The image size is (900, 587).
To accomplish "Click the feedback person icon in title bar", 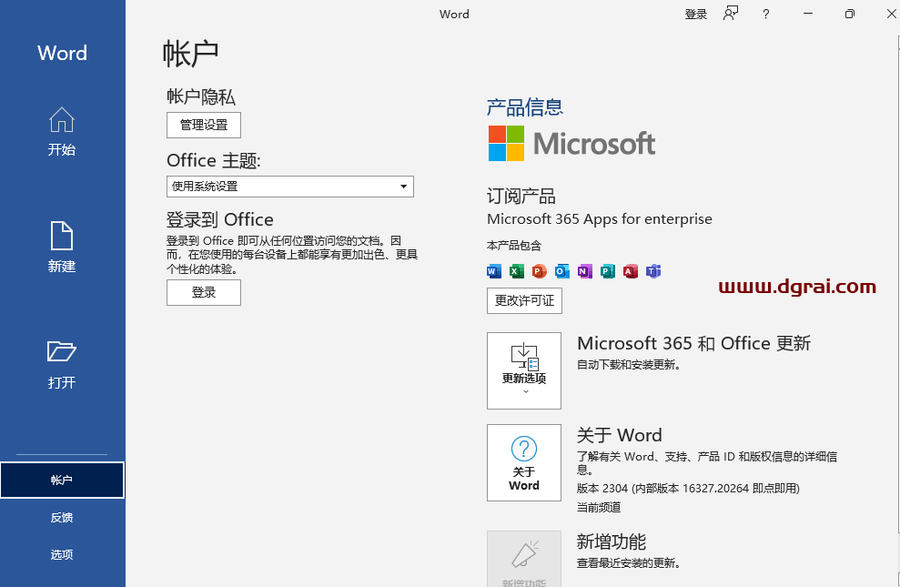I will (x=731, y=14).
